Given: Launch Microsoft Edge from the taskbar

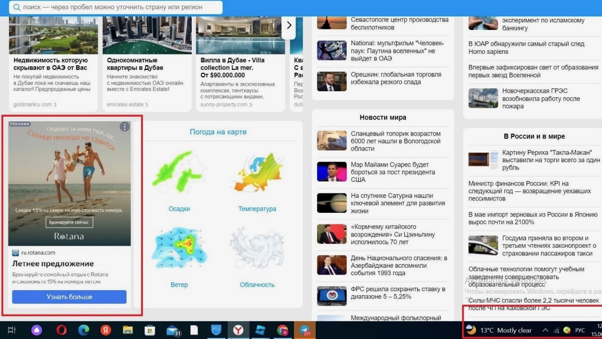Looking at the screenshot, I should (x=83, y=330).
